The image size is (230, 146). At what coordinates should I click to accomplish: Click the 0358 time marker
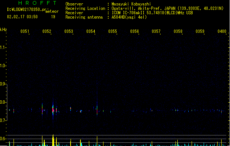pos(178,31)
